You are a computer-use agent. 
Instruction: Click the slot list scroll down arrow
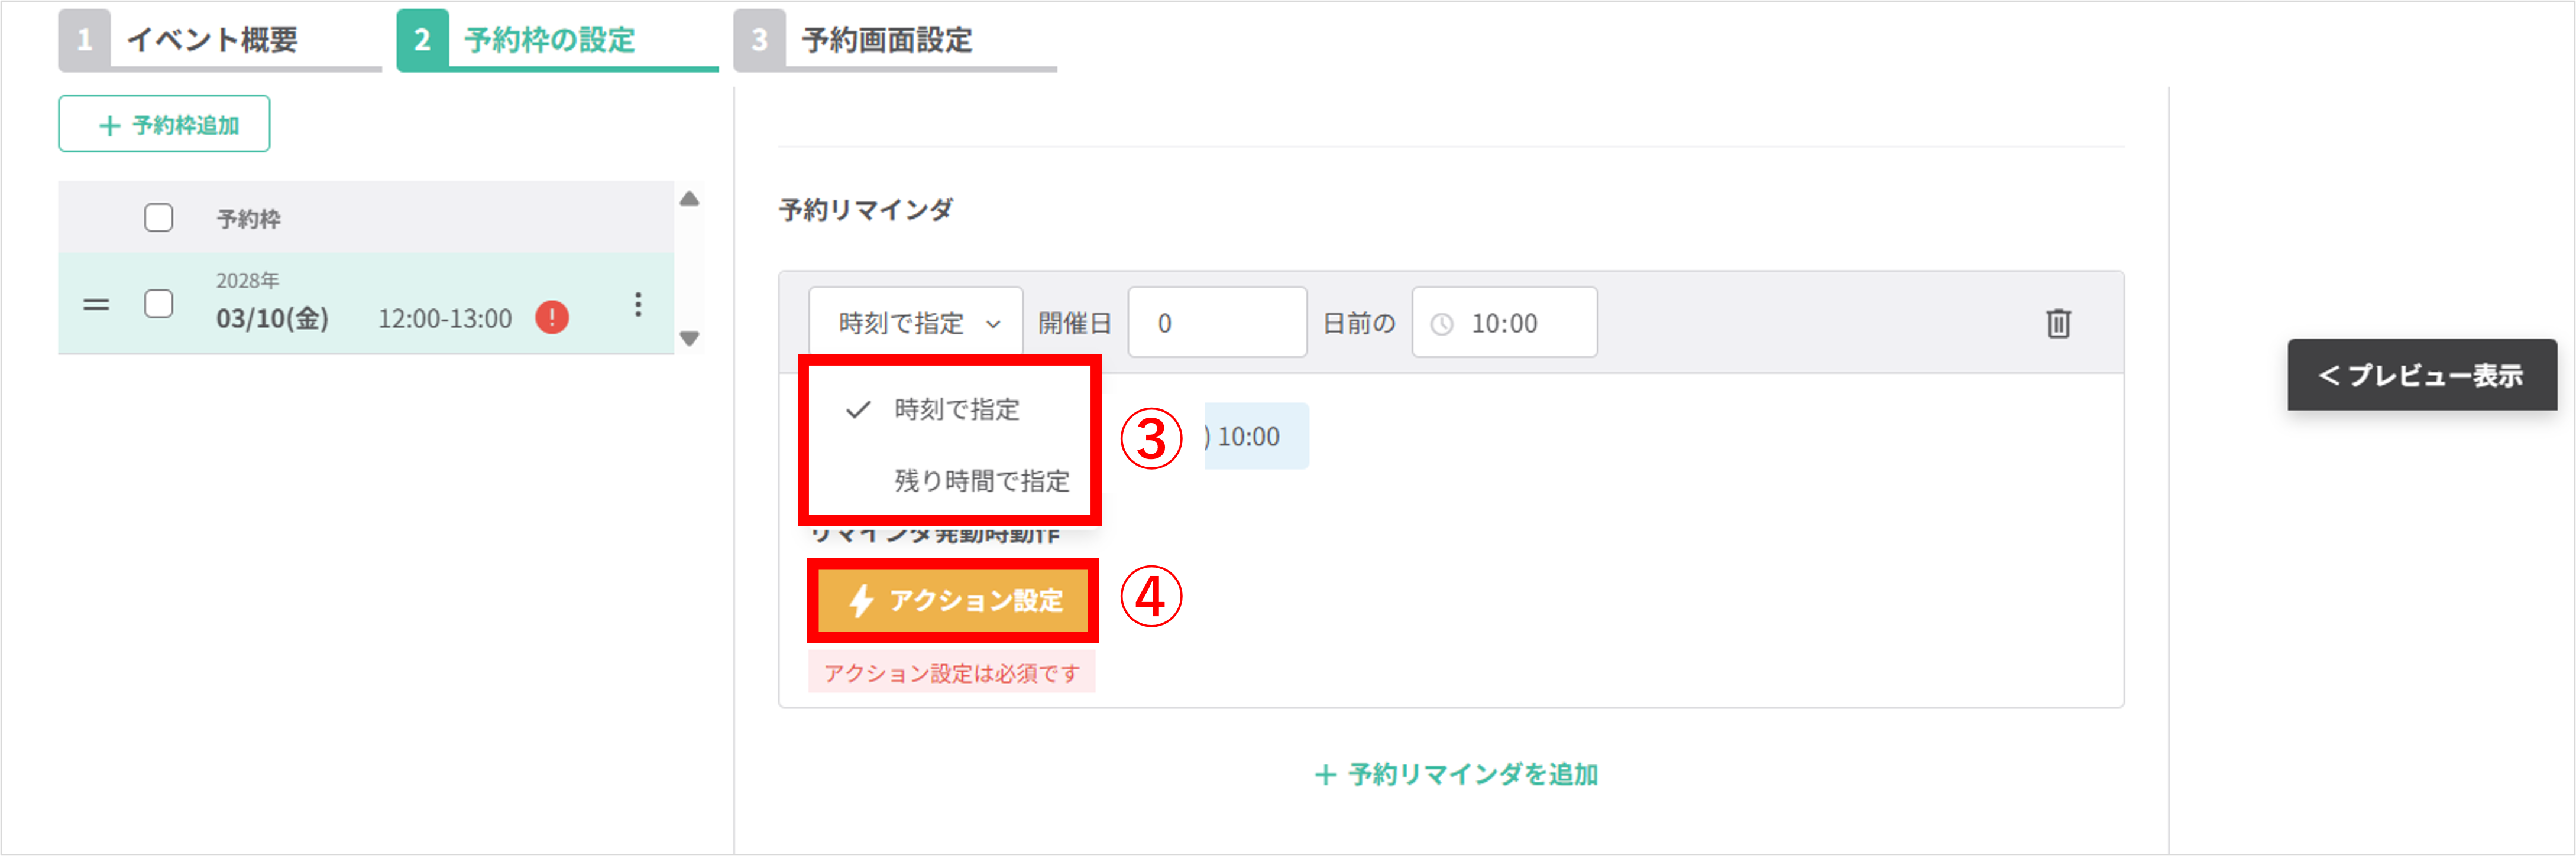(x=689, y=339)
